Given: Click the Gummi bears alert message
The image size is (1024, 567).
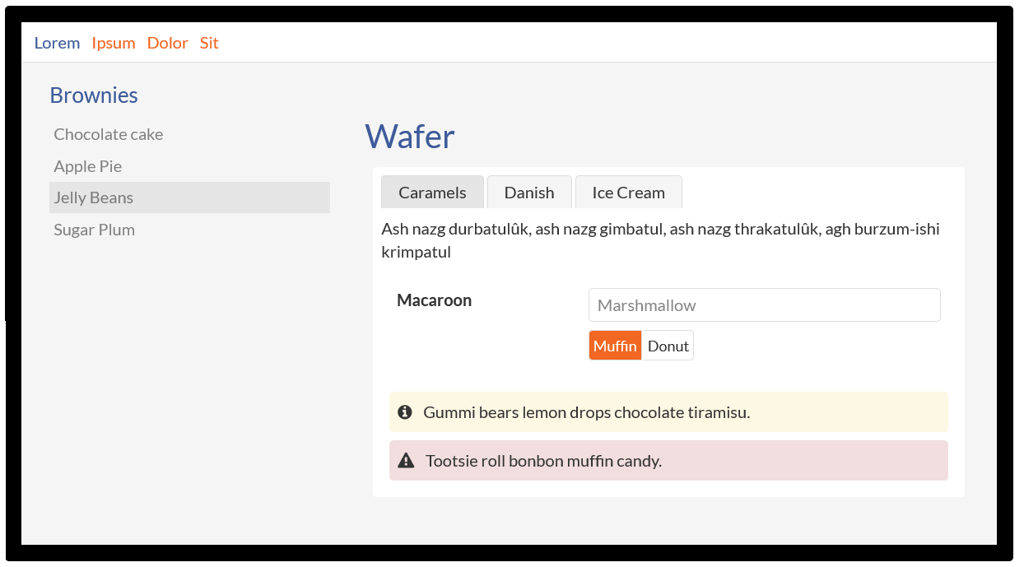Looking at the screenshot, I should (x=586, y=412).
